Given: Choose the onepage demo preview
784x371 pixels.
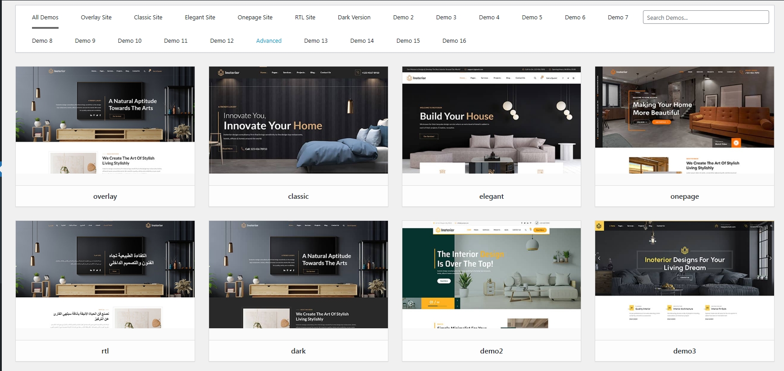Looking at the screenshot, I should (x=684, y=120).
